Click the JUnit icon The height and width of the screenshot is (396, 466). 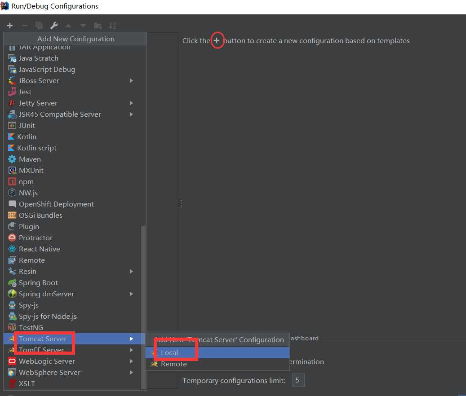pos(12,126)
